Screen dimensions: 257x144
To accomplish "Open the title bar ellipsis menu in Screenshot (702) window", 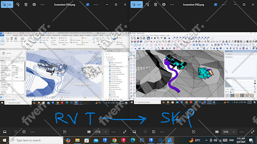I will pyautogui.click(x=224, y=5).
